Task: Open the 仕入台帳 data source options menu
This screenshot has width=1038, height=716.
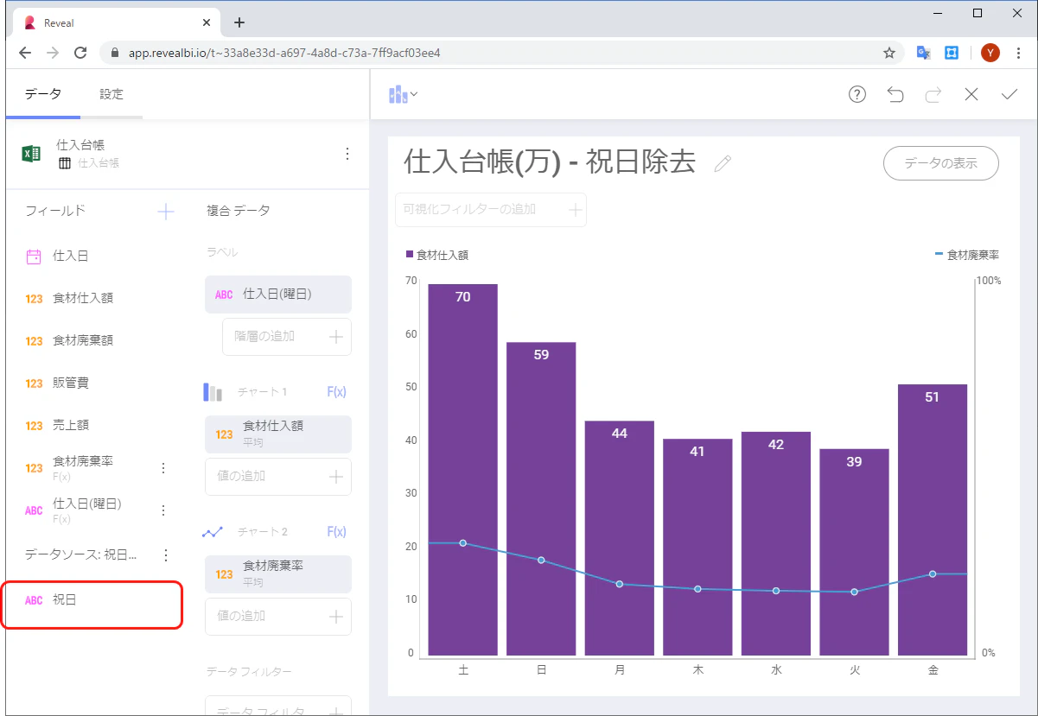Action: [347, 154]
